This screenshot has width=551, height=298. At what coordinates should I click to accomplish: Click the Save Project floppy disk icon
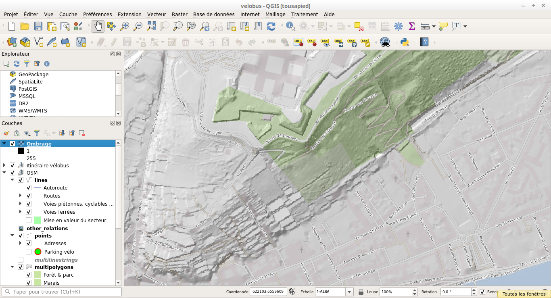tap(38, 26)
